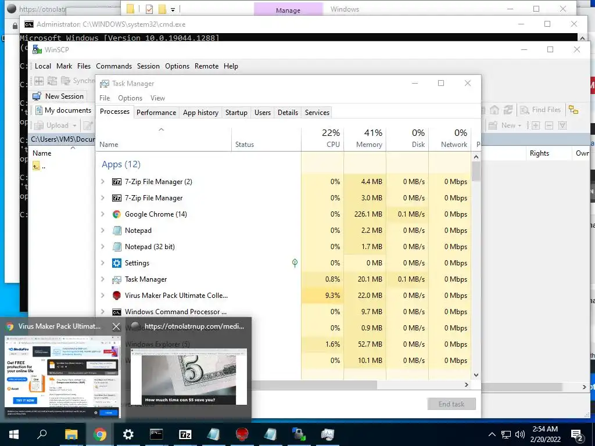The image size is (595, 446).
Task: Click WinSCP refresh directory icon
Action: point(508,110)
